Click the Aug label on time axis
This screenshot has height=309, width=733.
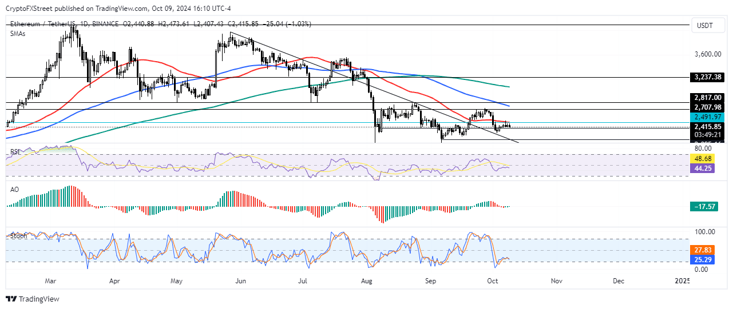(x=367, y=282)
